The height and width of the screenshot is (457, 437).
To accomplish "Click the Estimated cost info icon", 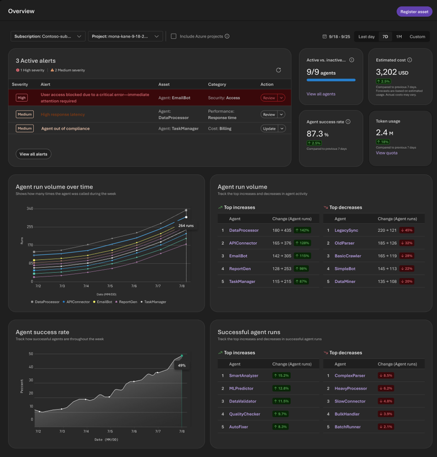I will 410,60.
